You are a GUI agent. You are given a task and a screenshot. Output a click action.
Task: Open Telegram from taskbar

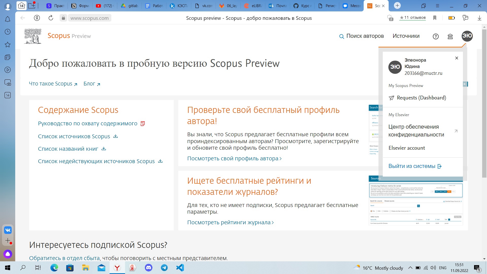click(x=164, y=268)
